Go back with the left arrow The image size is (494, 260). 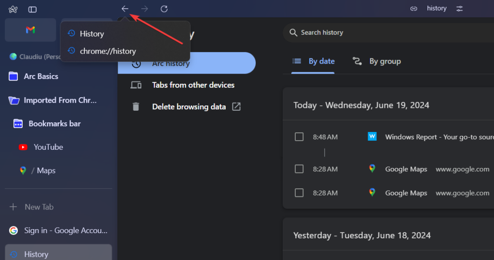[125, 9]
